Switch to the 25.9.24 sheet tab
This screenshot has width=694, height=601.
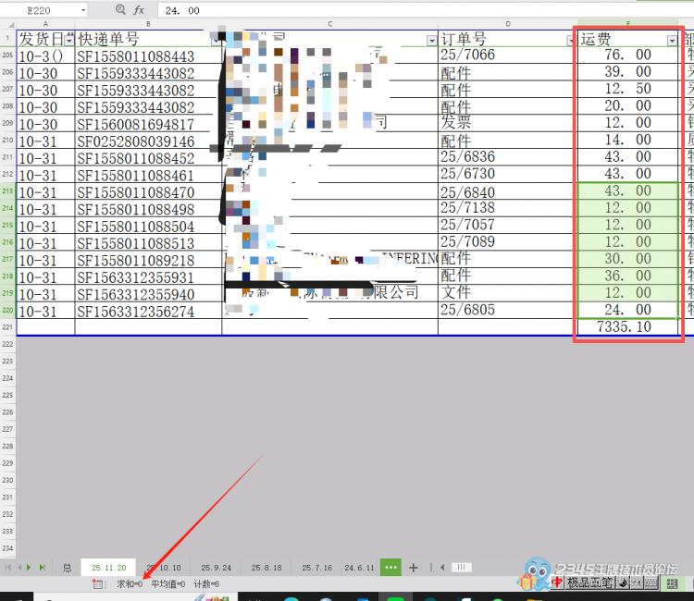coord(215,567)
